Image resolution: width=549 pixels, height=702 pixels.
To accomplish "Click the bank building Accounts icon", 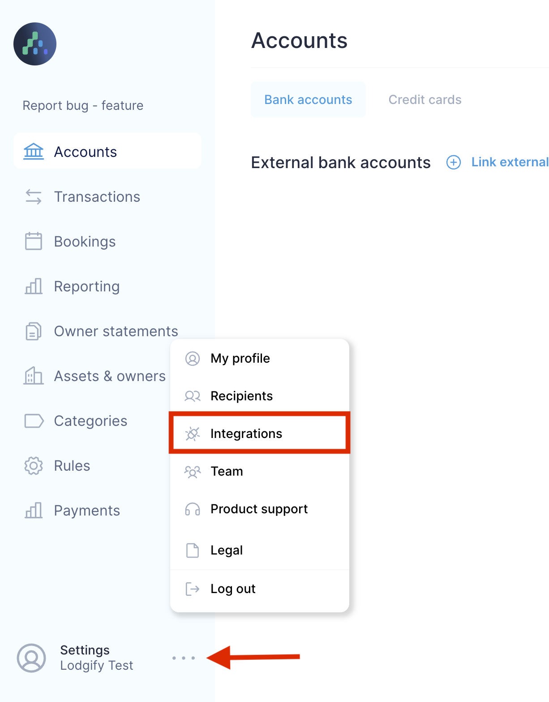I will click(34, 152).
